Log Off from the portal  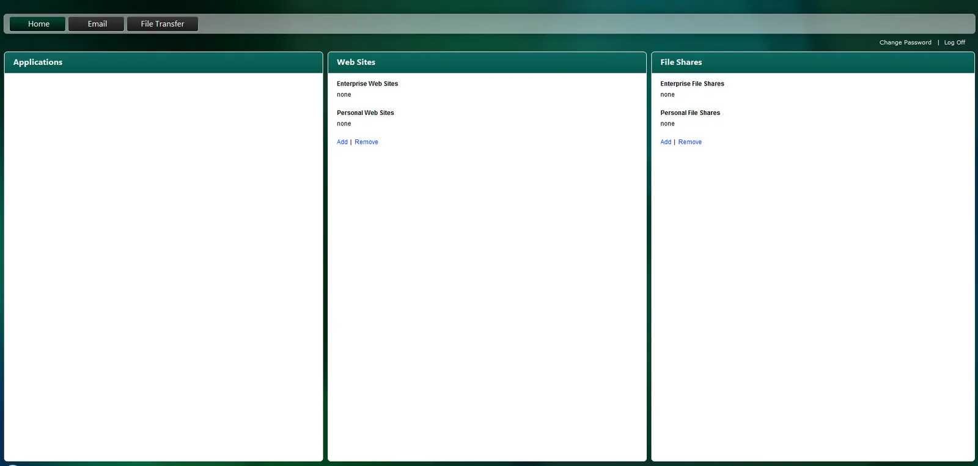tap(954, 43)
